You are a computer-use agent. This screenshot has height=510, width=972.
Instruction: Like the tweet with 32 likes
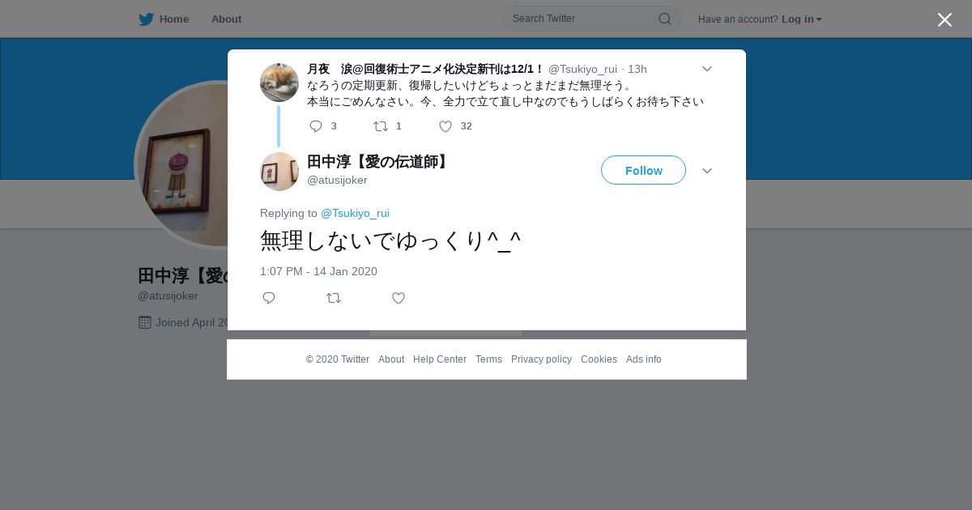445,126
